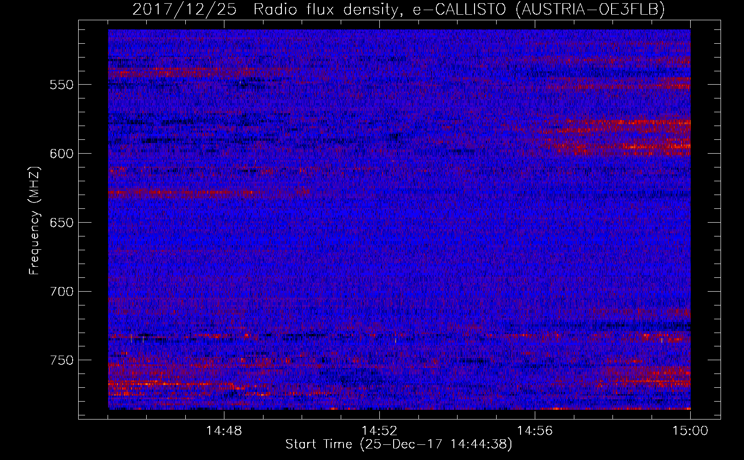Click the 14:48 time tick label
The width and height of the screenshot is (744, 460).
click(224, 431)
